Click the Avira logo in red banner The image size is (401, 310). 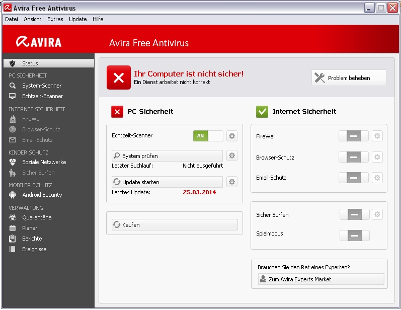click(39, 42)
